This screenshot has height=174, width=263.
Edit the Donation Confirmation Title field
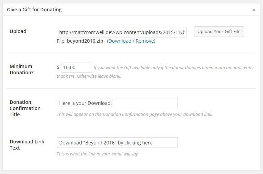point(117,103)
